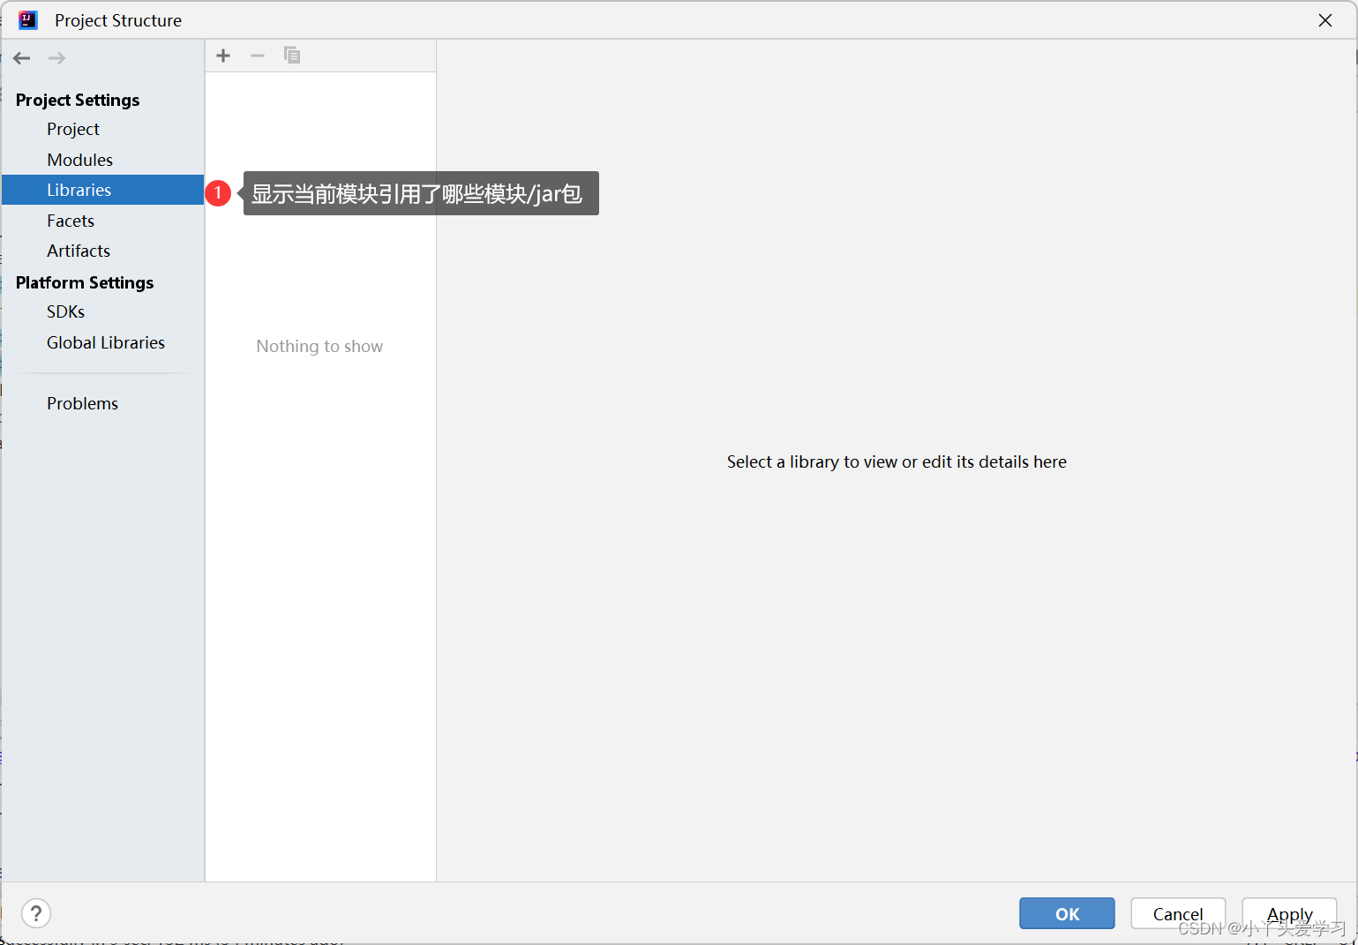Click the back navigation arrow

[x=22, y=58]
